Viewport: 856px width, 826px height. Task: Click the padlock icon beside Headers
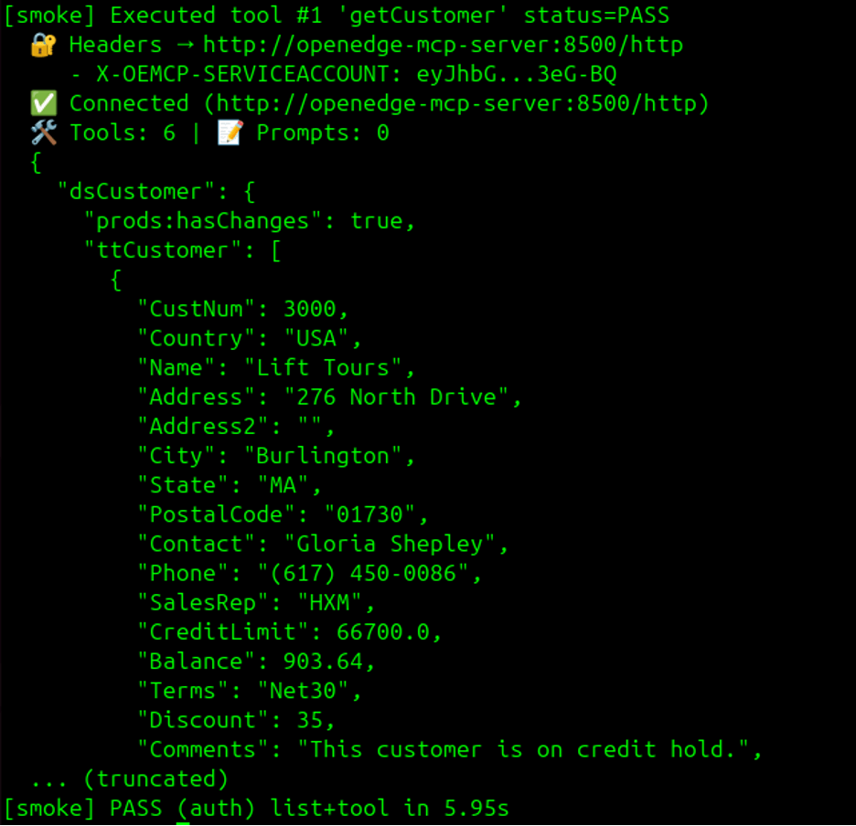(x=43, y=45)
